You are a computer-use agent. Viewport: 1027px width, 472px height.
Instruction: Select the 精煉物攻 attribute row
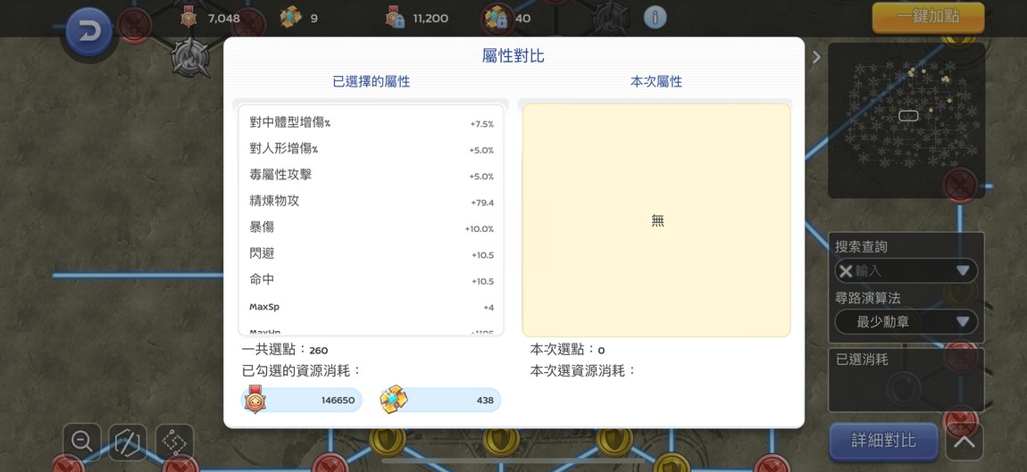(x=371, y=202)
